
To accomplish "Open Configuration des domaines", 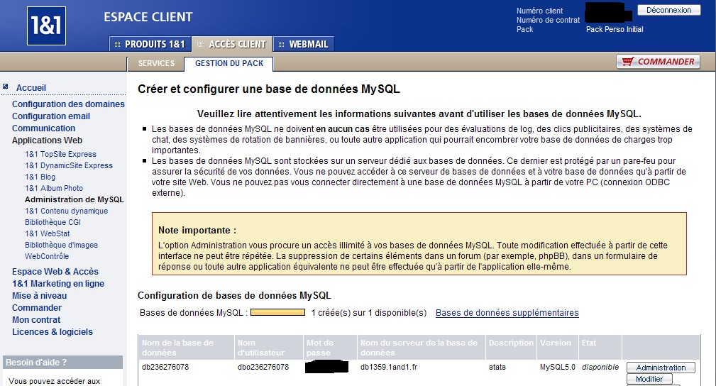I will pos(68,104).
